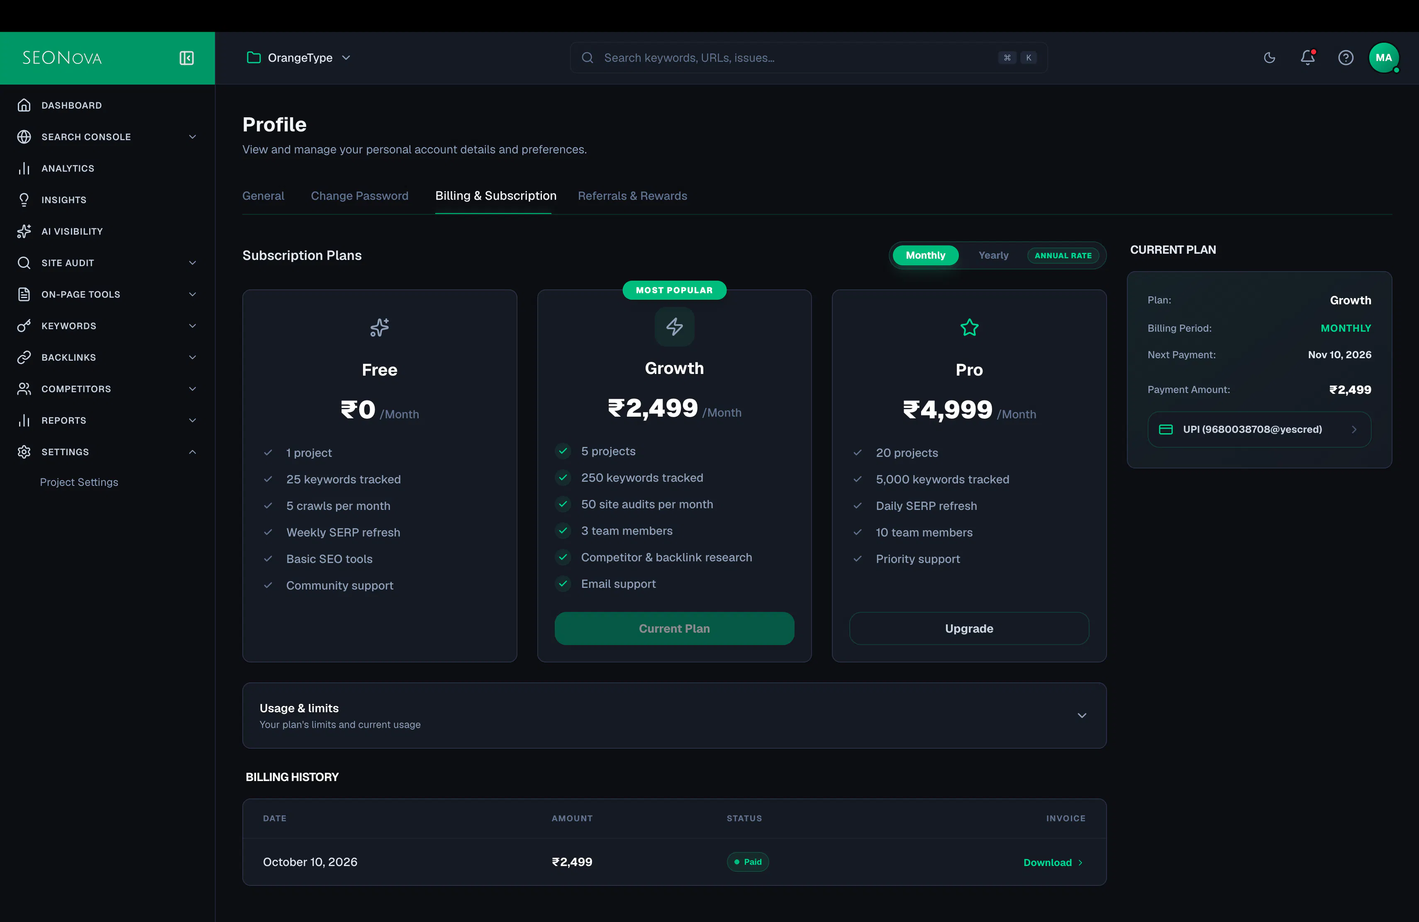Click the Settings gear icon
This screenshot has width=1419, height=922.
[24, 452]
